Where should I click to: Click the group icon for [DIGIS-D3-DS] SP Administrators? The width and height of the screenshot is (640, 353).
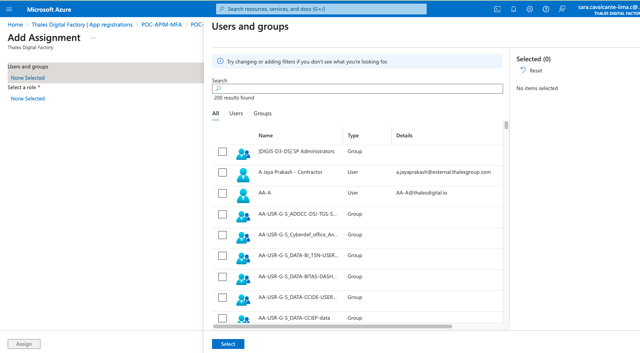click(243, 154)
